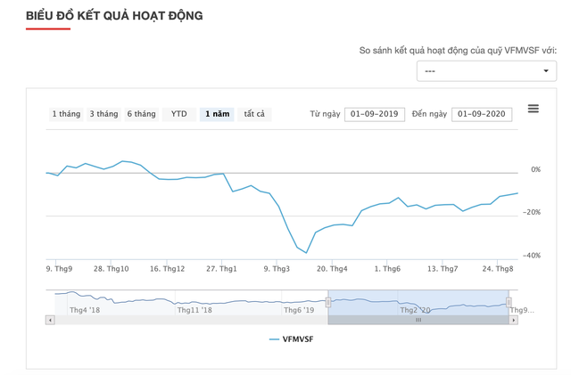571x375 pixels.
Task: Grab the left navigator range handle
Action: coord(328,303)
